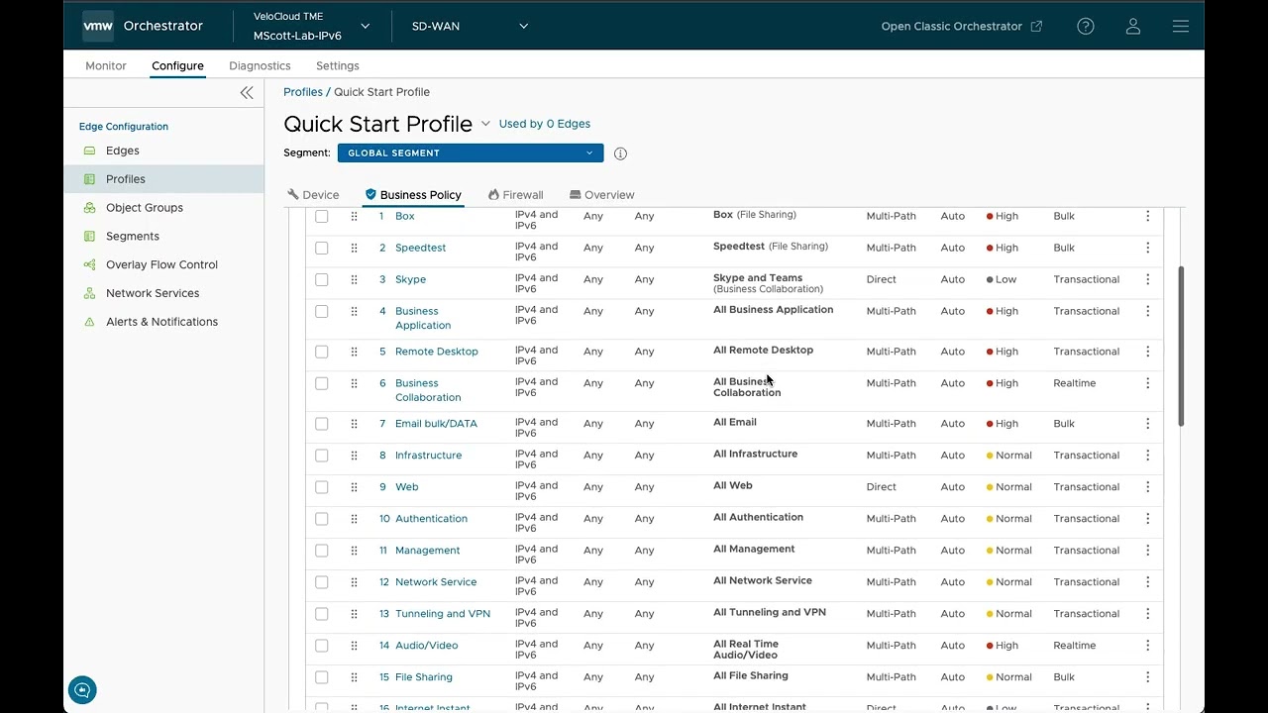
Task: Switch to the Firewall tab
Action: [515, 195]
